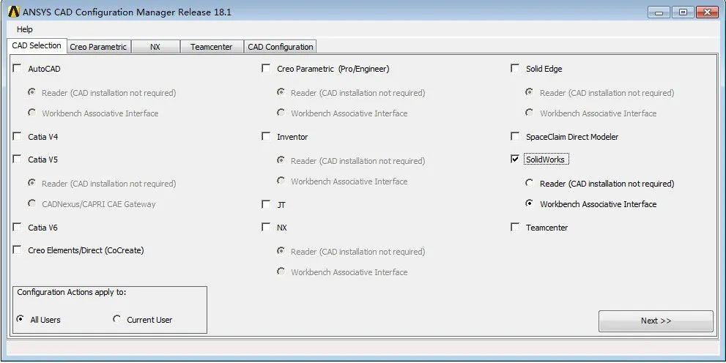Screen dimensions: 726x363
Task: Tick the Teamcenter checkbox in CAD list
Action: click(515, 227)
